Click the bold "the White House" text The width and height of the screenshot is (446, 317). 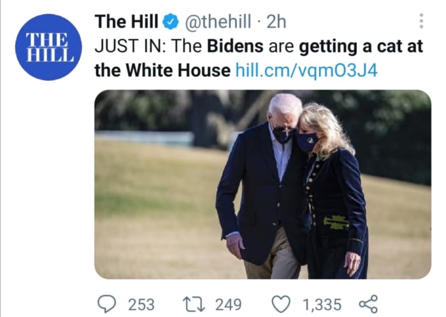[162, 70]
